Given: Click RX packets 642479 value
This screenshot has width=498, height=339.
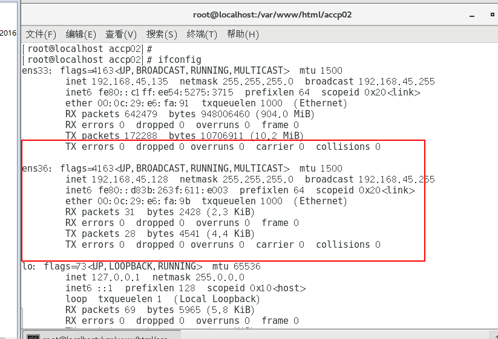Looking at the screenshot, I should (x=141, y=114).
